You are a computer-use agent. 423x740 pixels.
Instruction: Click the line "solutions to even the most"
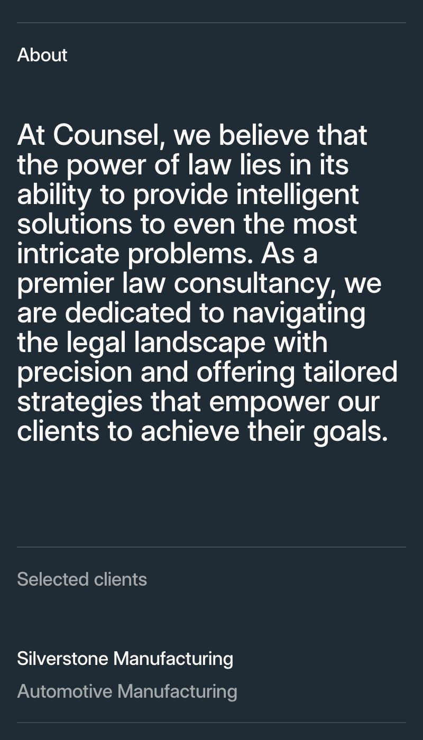[x=187, y=224]
